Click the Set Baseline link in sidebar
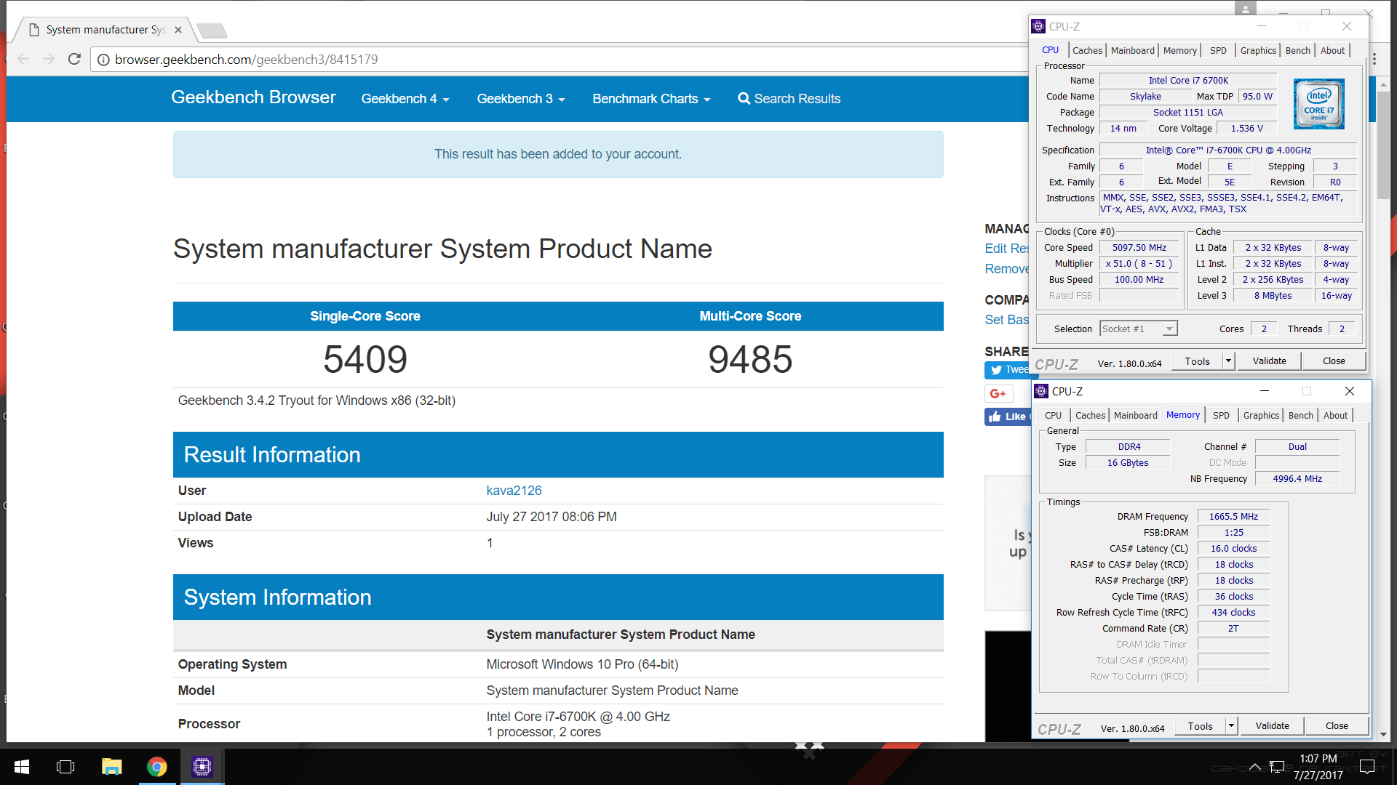 click(1007, 320)
